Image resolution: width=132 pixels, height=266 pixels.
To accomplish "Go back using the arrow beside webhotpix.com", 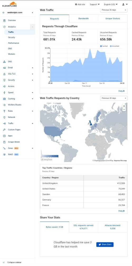I will [x=4, y=13].
